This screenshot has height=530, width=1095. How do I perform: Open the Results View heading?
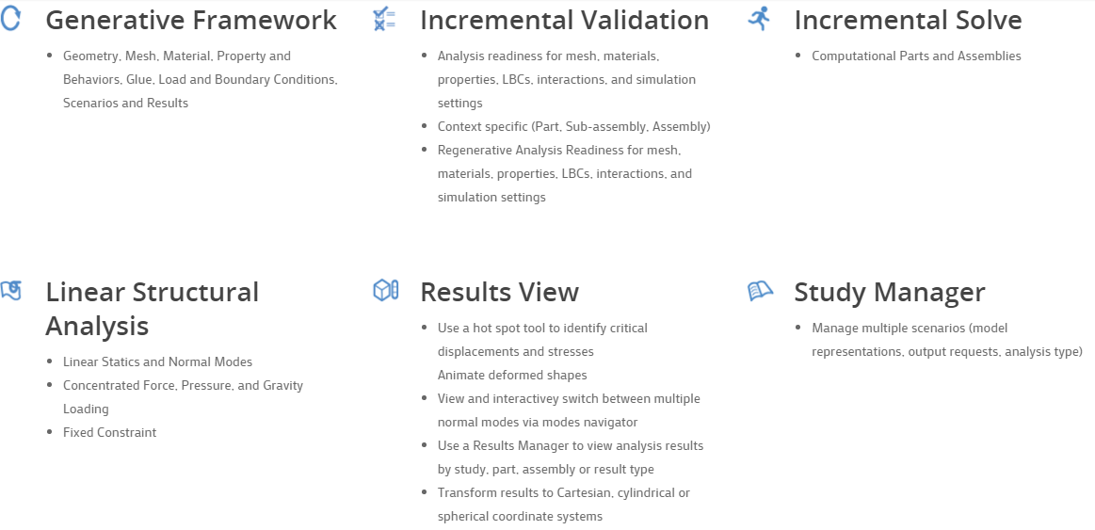(x=499, y=292)
